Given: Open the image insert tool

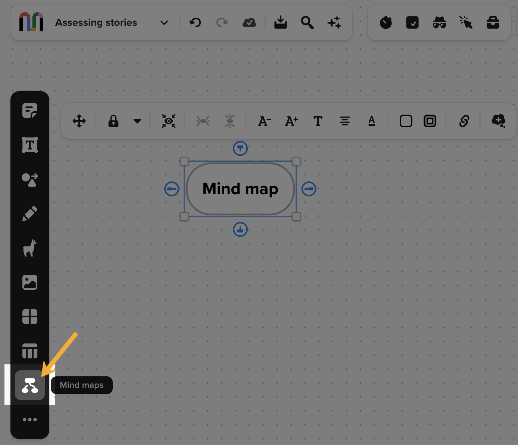Looking at the screenshot, I should coord(30,282).
